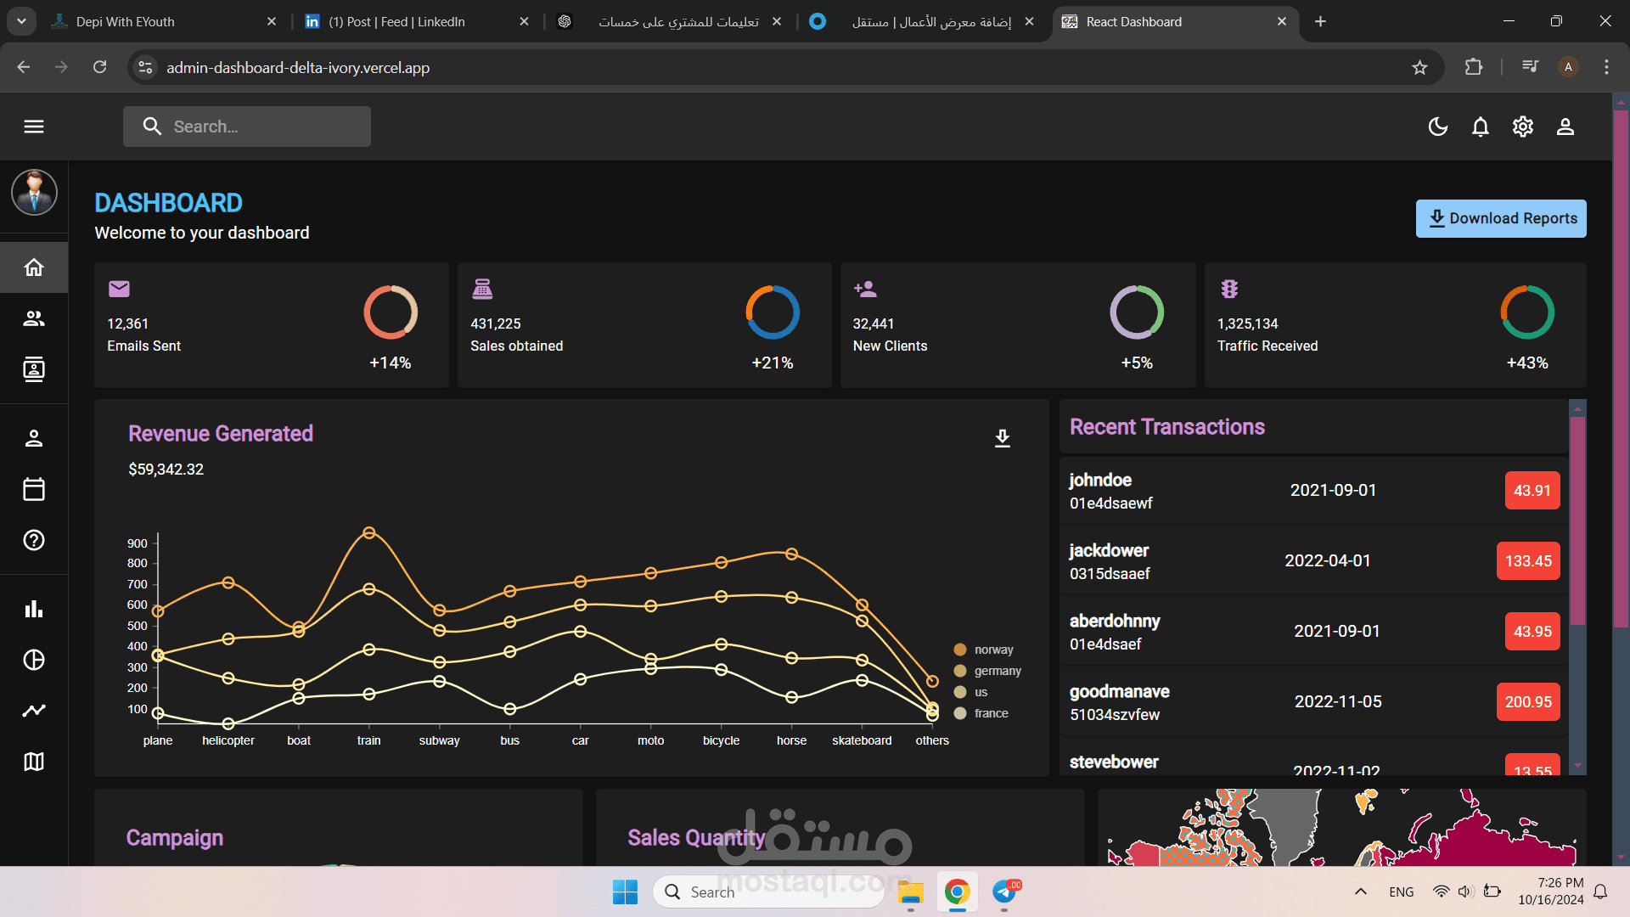Open notifications bell
This screenshot has height=917, width=1630.
tap(1481, 127)
